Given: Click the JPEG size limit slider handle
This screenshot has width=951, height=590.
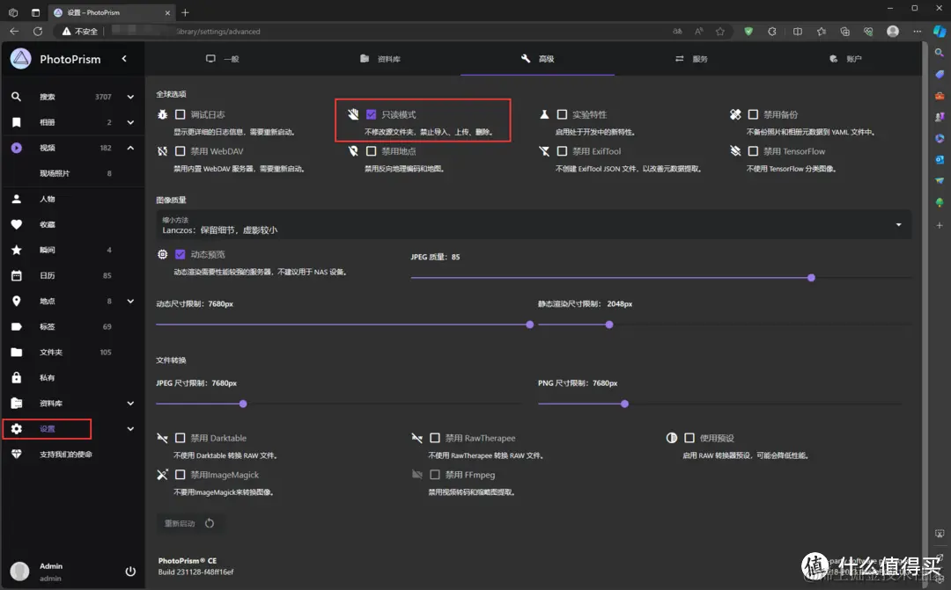Looking at the screenshot, I should coord(243,404).
